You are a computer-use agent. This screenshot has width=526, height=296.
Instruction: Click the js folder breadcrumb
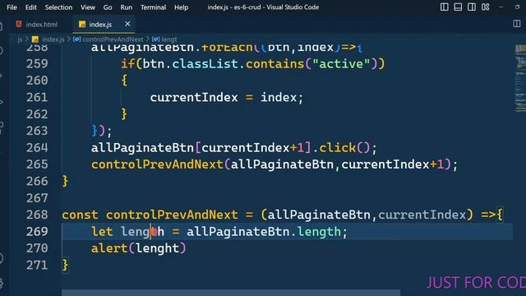pyautogui.click(x=20, y=39)
